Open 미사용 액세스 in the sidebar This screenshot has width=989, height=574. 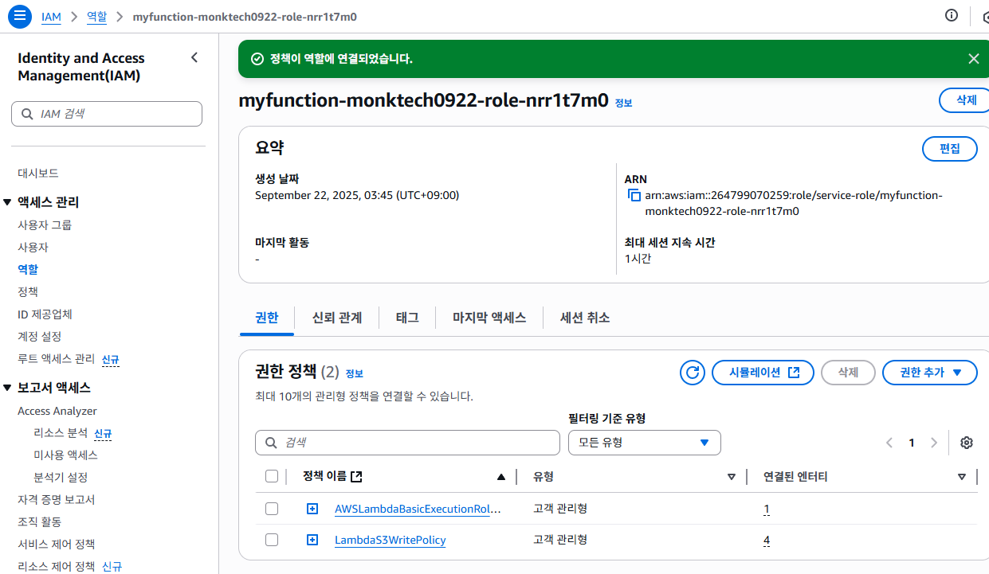click(65, 455)
